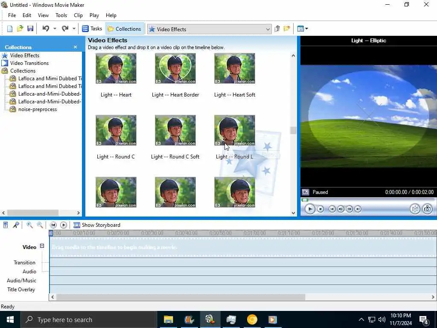Select the Light -- Heart effect thumbnail
This screenshot has height=328, width=437.
[x=116, y=69]
